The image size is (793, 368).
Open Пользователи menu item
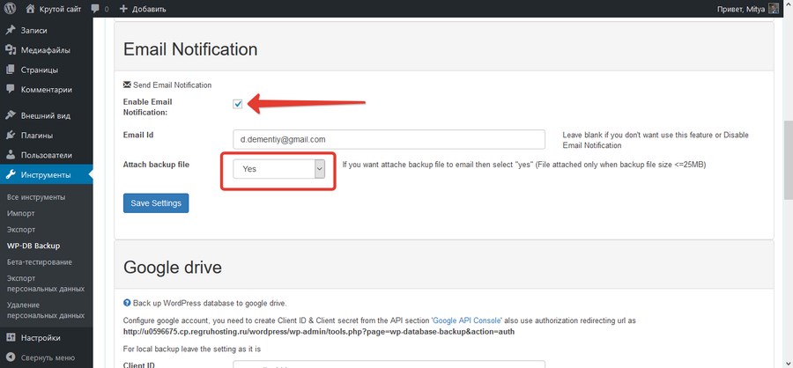[47, 155]
